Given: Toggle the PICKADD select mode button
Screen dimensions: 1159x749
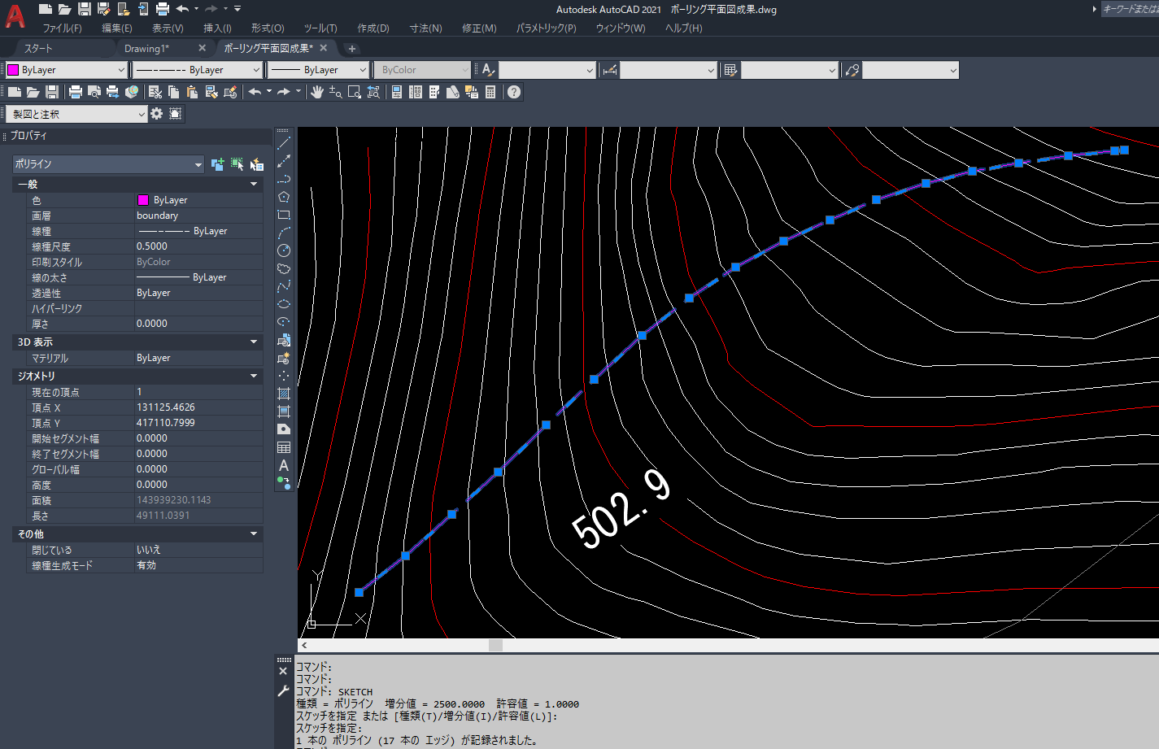Looking at the screenshot, I should point(217,164).
